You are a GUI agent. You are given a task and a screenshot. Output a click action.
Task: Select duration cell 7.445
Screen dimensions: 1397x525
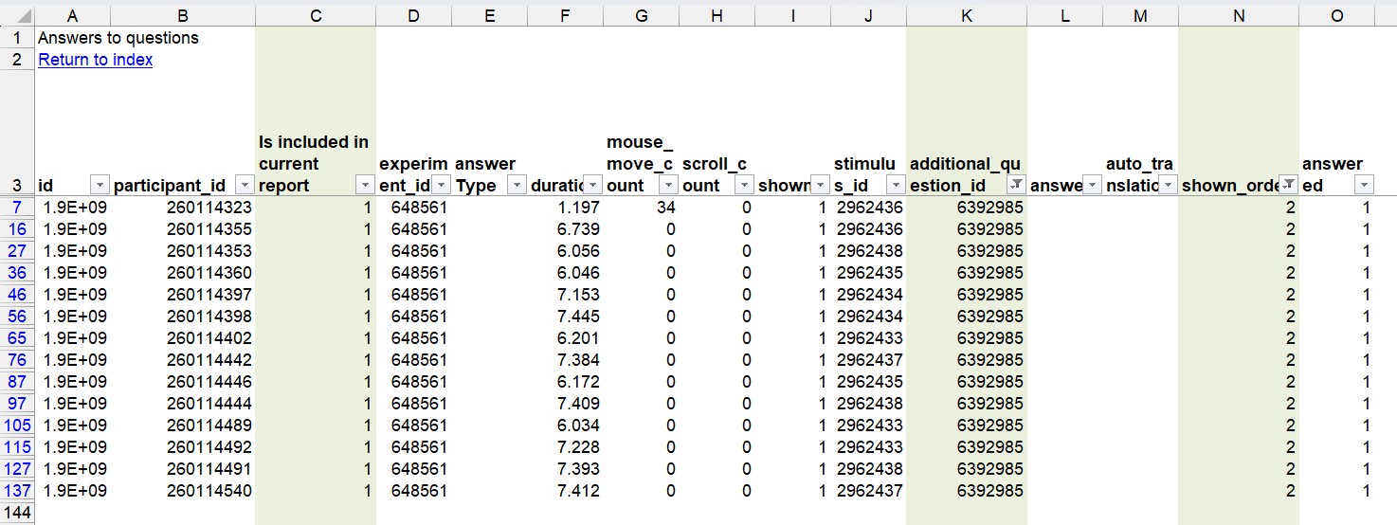[566, 317]
